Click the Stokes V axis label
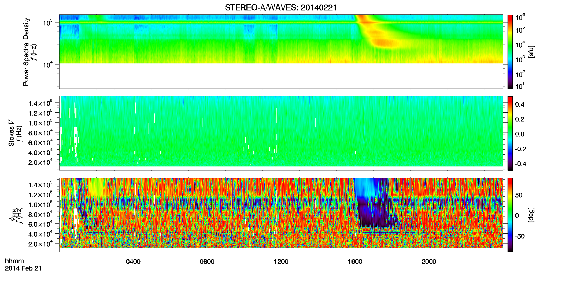Viewport: 562px width, 289px height. (x=11, y=133)
